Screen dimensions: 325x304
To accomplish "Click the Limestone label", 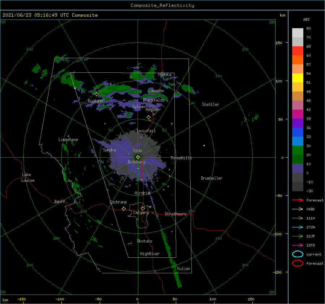I will pyautogui.click(x=68, y=140).
